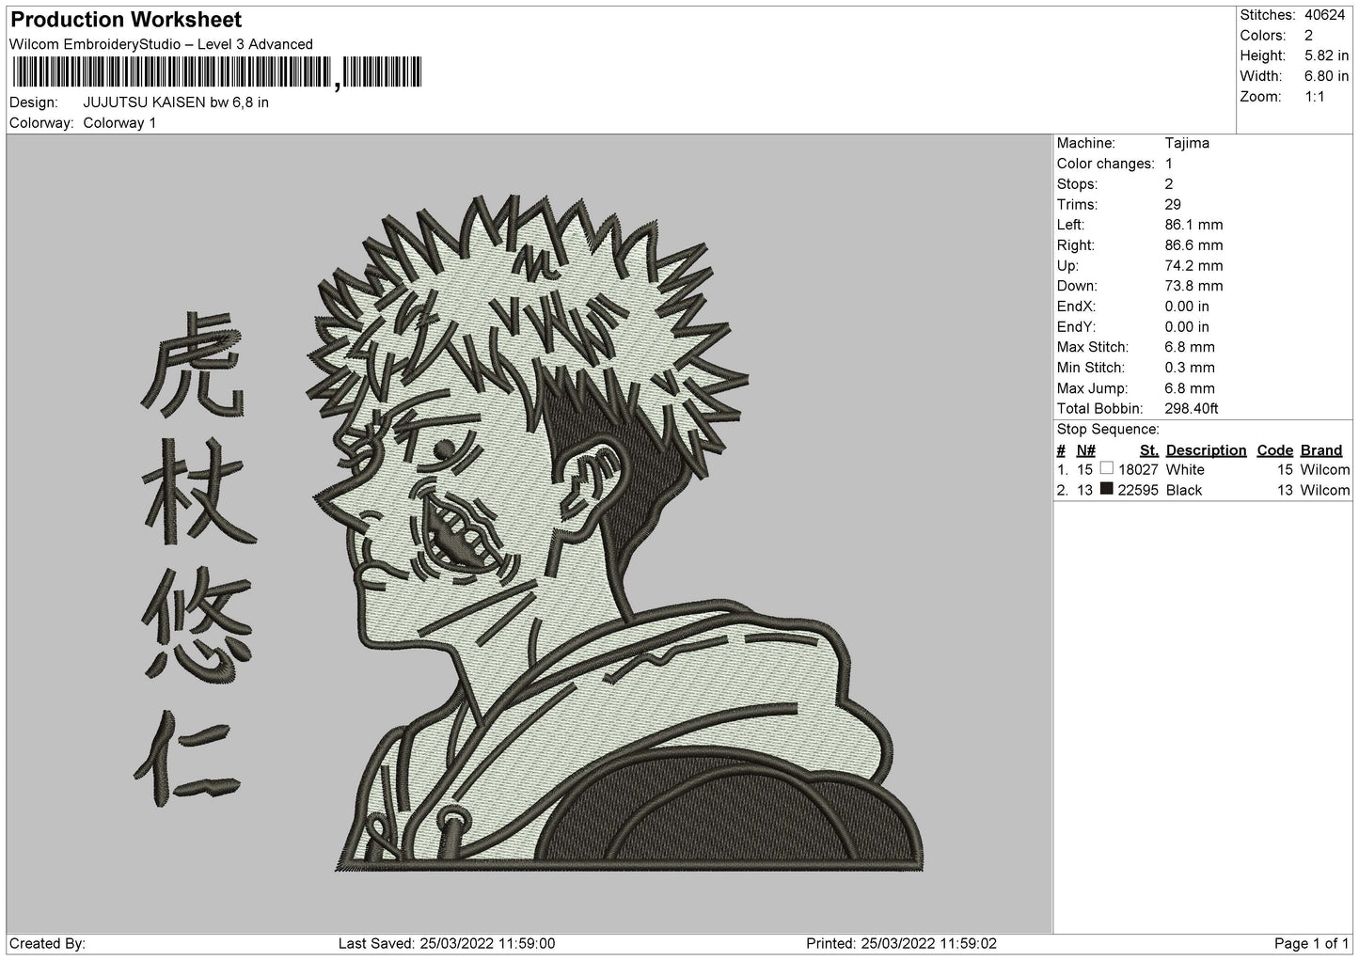The height and width of the screenshot is (960, 1359).
Task: Click the barcode at the top
Action: (x=216, y=72)
